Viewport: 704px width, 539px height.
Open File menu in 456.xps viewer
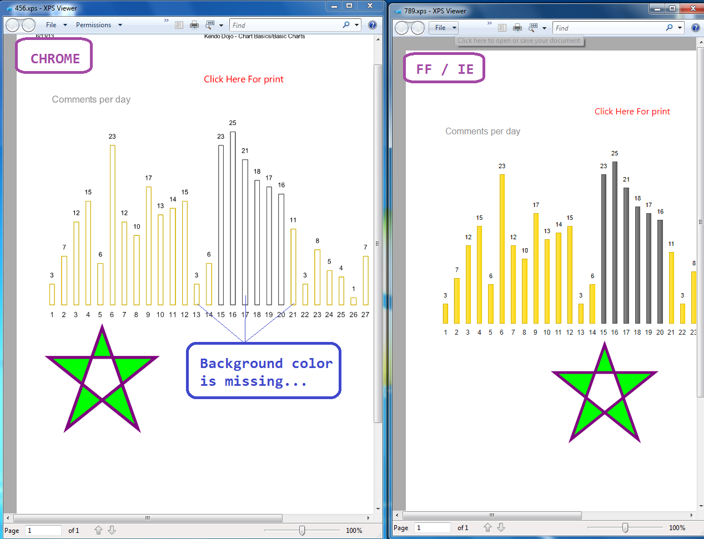56,25
